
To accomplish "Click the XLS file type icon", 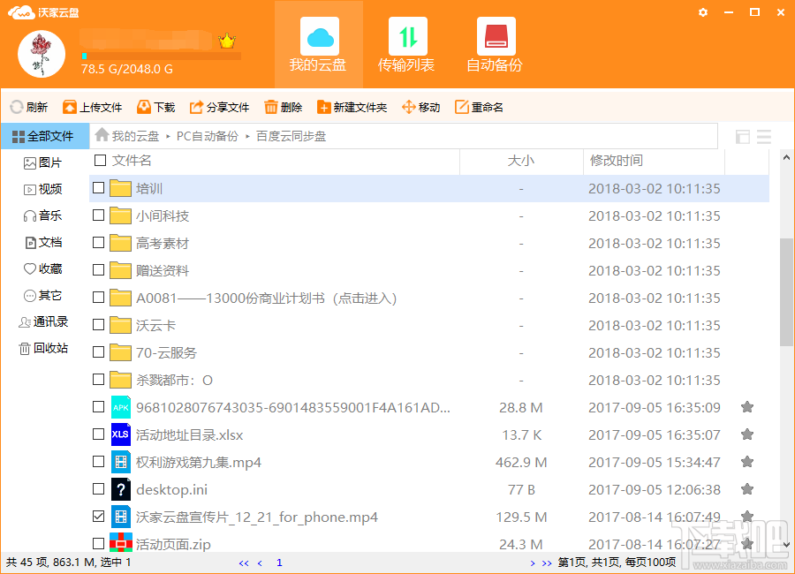I will pyautogui.click(x=121, y=434).
